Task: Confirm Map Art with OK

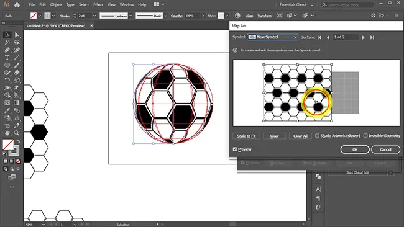Action: [x=355, y=149]
